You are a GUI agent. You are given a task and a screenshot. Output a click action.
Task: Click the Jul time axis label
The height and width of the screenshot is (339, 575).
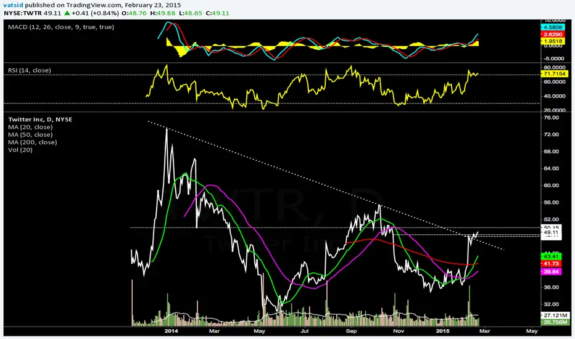304,331
